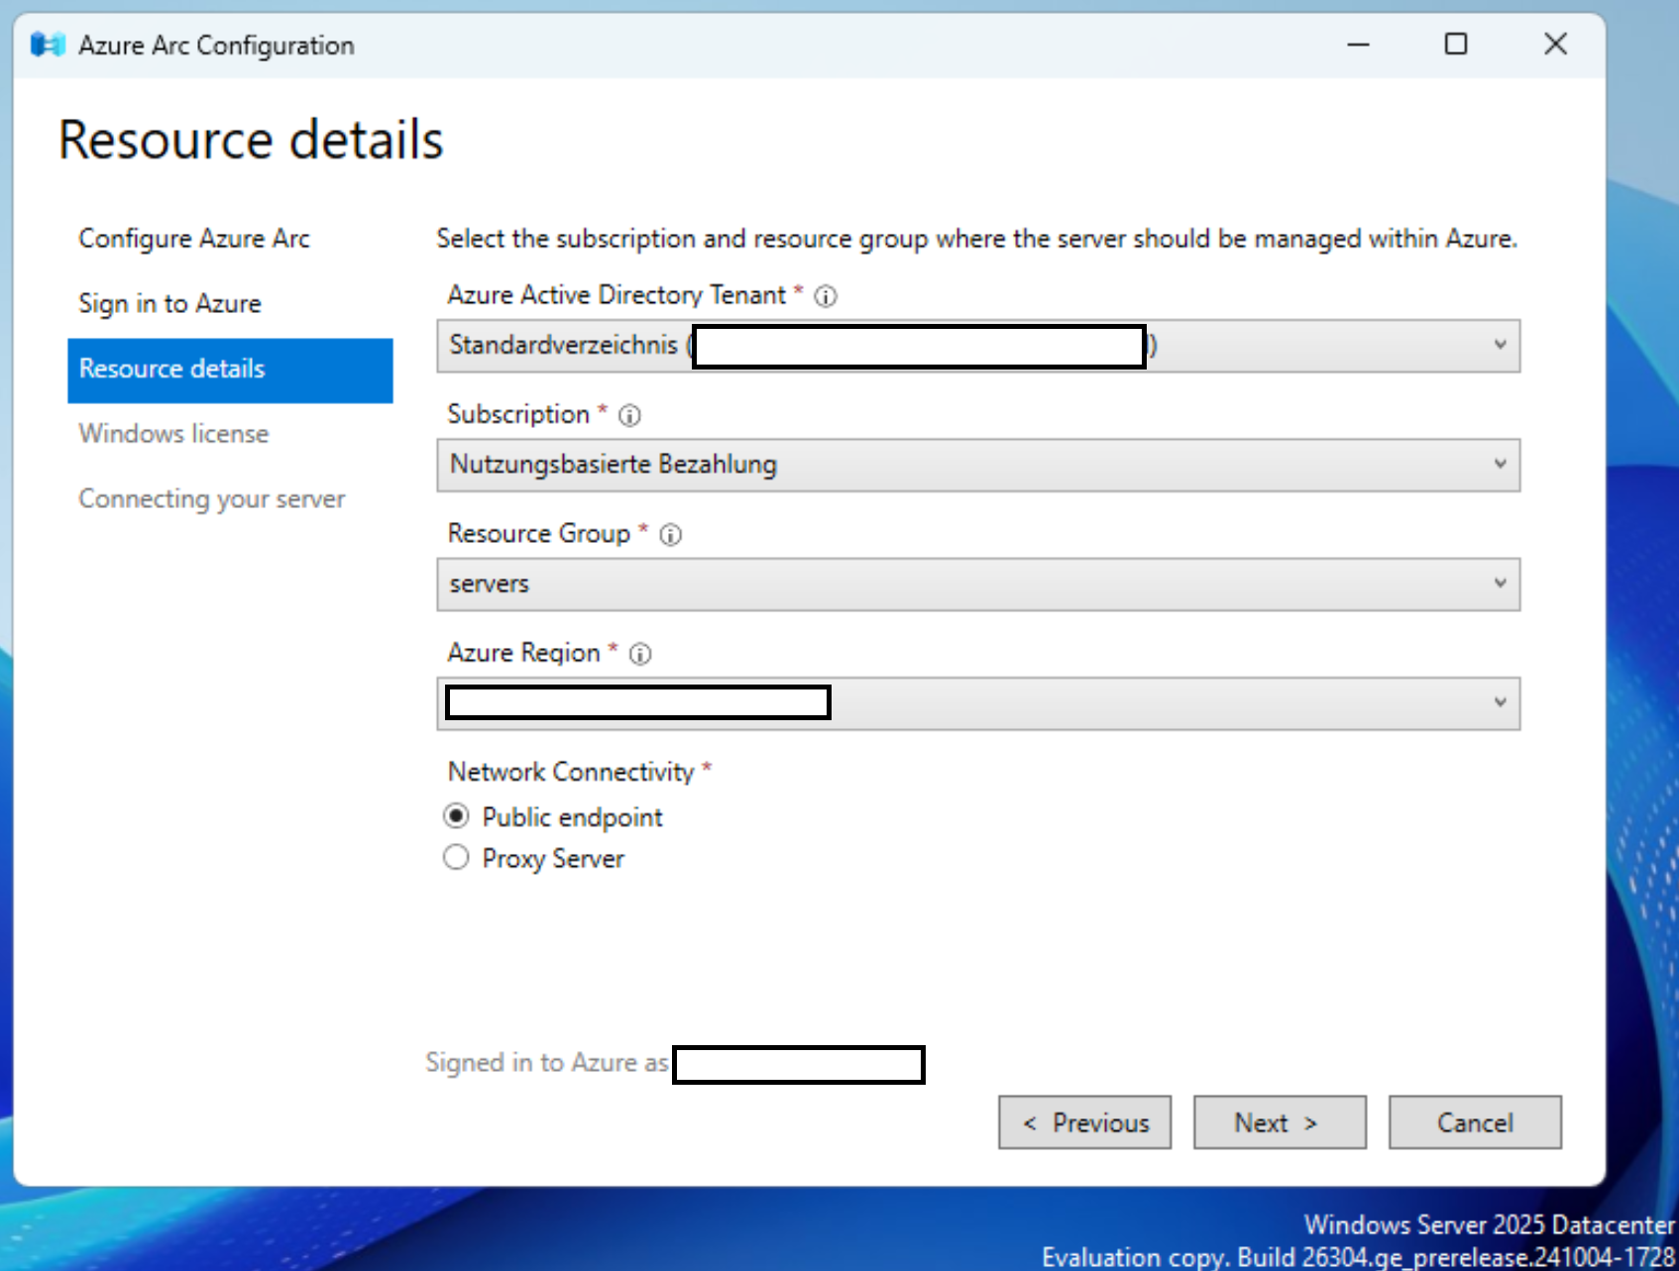Minimize the Azure Arc Configuration window
The width and height of the screenshot is (1679, 1271).
tap(1358, 45)
